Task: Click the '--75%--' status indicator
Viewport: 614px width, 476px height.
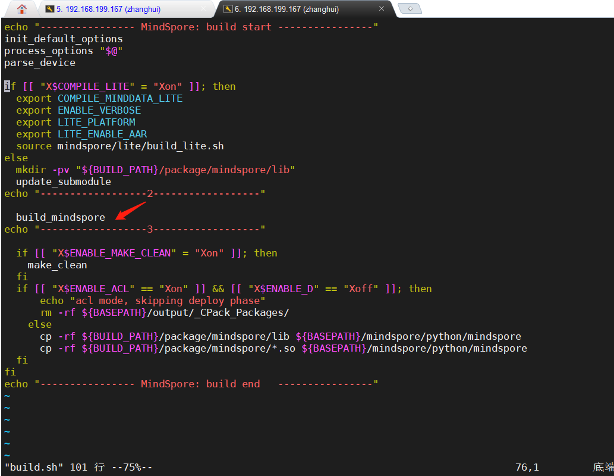Action: [132, 467]
